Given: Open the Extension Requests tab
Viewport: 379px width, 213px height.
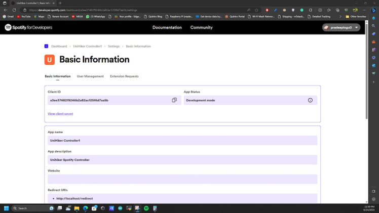Looking at the screenshot, I should click(x=124, y=76).
